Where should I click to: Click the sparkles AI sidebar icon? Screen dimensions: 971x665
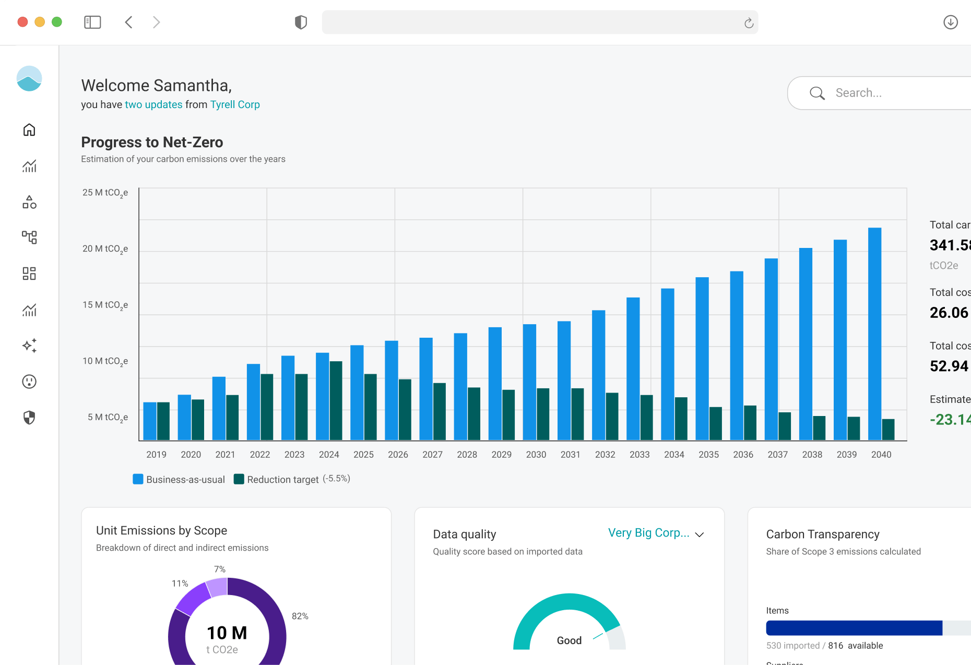(x=29, y=346)
